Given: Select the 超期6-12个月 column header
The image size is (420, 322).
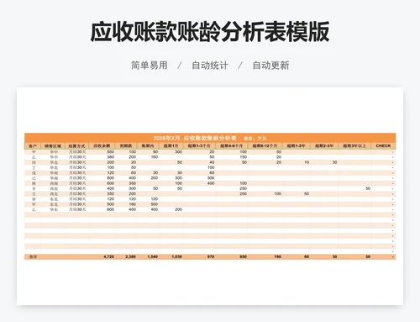Looking at the screenshot, I should pyautogui.click(x=265, y=145).
